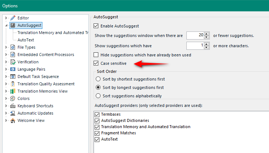Viewport: 269px width, 153px height.
Task: Check Hide suggestions already used
Action: coord(96,55)
